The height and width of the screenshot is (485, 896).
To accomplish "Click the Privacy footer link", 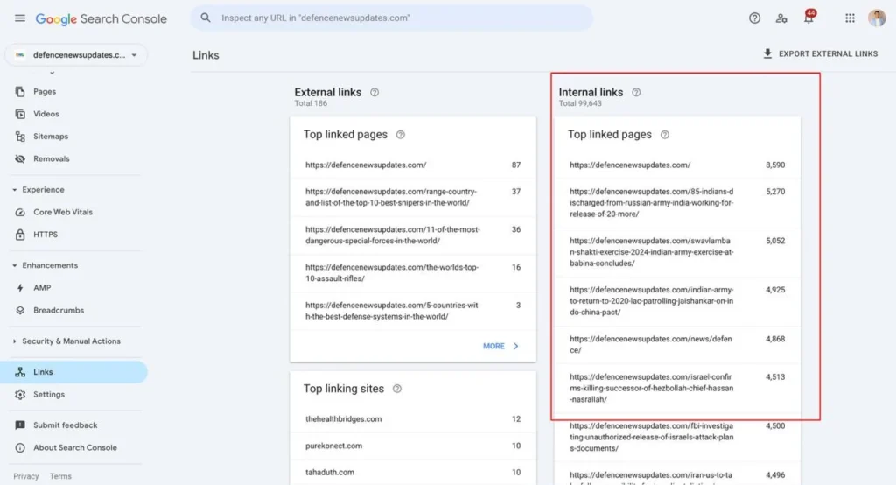I will tap(26, 476).
